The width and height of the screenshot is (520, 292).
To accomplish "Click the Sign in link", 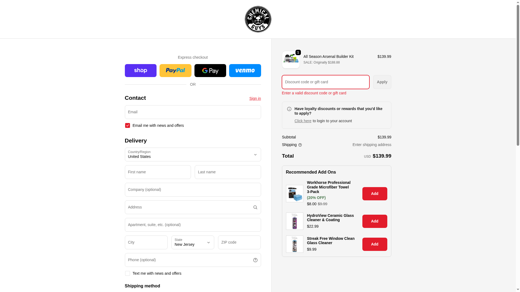I will click(255, 98).
